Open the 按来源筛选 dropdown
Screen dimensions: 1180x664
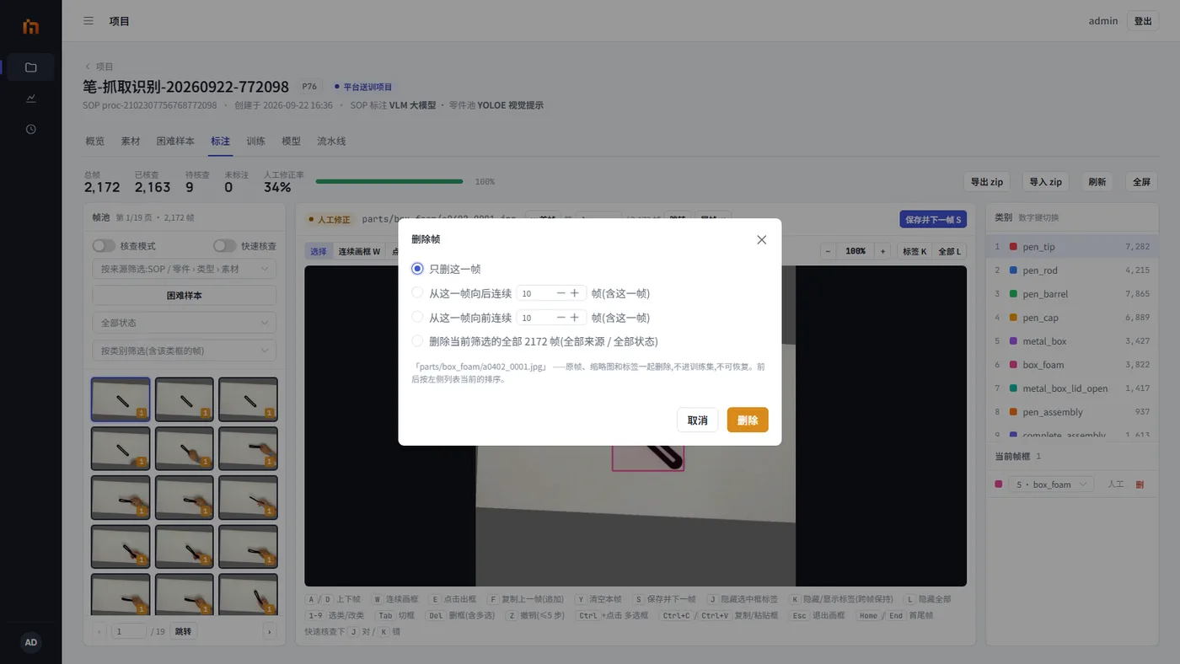pos(184,270)
